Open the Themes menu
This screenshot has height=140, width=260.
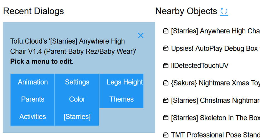(x=121, y=99)
